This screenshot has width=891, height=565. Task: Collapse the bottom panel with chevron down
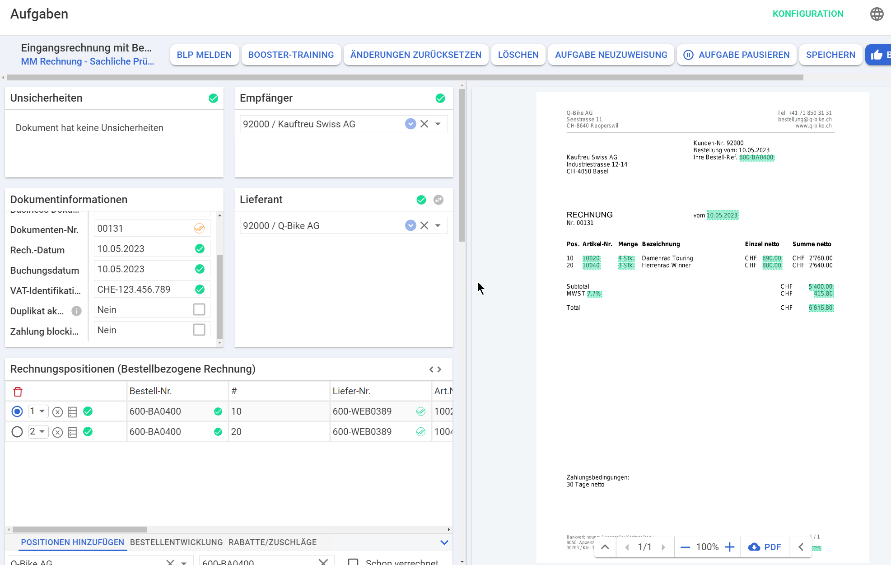tap(444, 542)
